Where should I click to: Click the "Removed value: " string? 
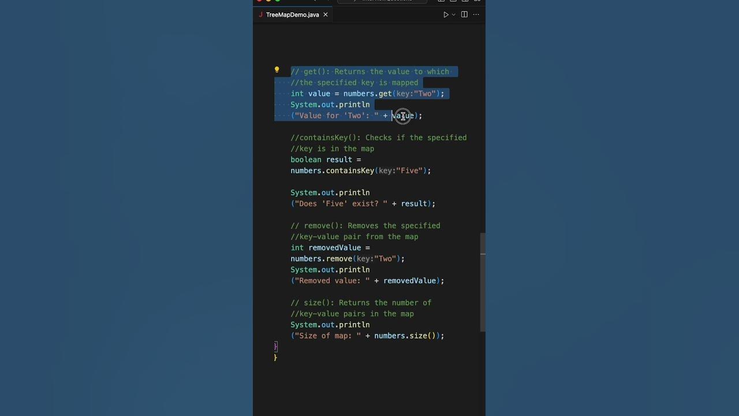click(332, 280)
